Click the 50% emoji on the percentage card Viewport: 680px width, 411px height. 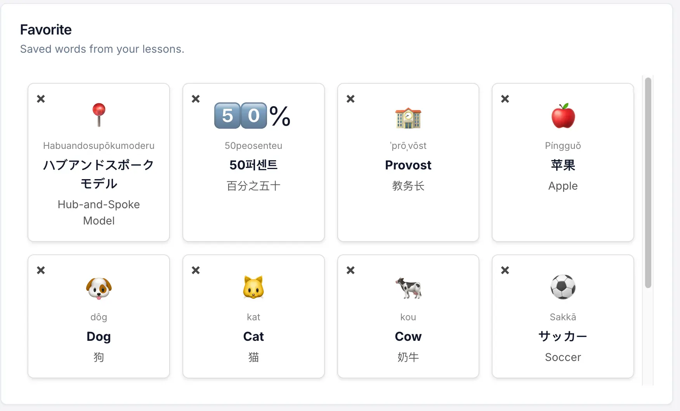[x=253, y=115]
